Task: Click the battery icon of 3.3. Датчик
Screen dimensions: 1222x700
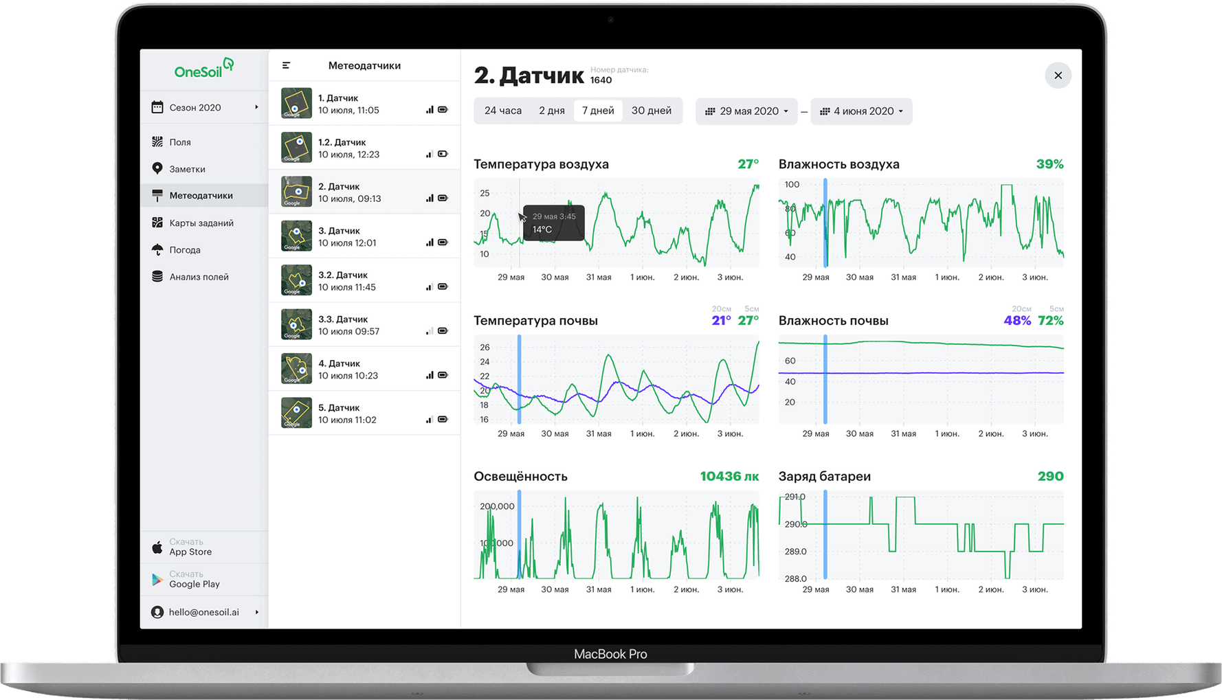Action: coord(443,331)
